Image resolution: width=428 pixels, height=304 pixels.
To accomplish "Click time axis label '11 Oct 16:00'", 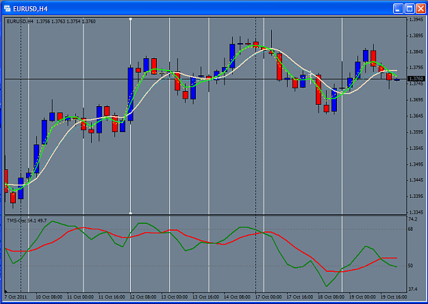I will 112,297.
